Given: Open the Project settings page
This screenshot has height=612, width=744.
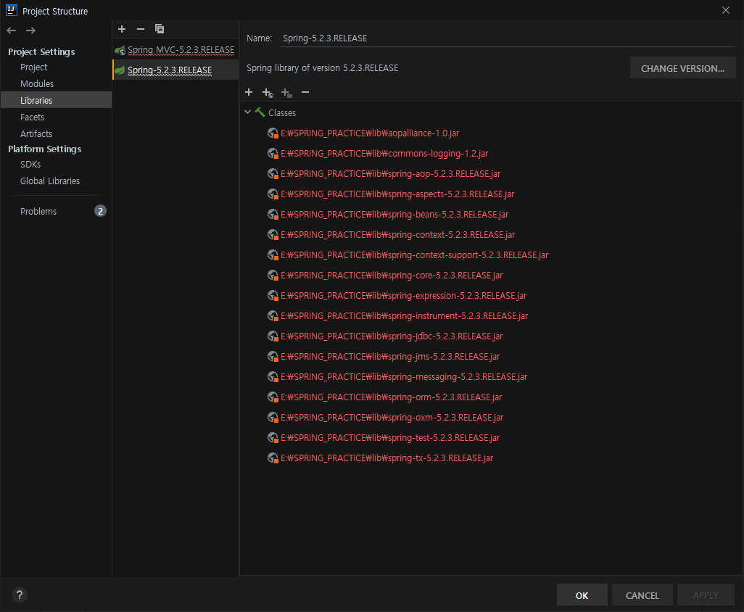Looking at the screenshot, I should click(33, 67).
